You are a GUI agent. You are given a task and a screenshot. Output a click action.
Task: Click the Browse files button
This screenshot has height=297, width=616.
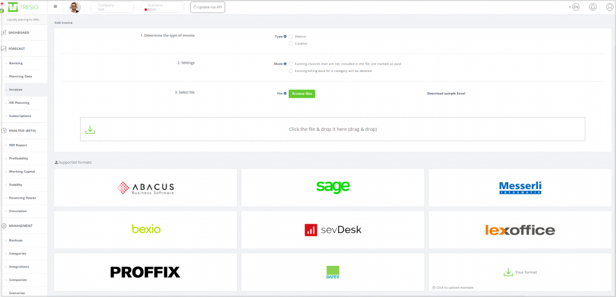coord(302,94)
